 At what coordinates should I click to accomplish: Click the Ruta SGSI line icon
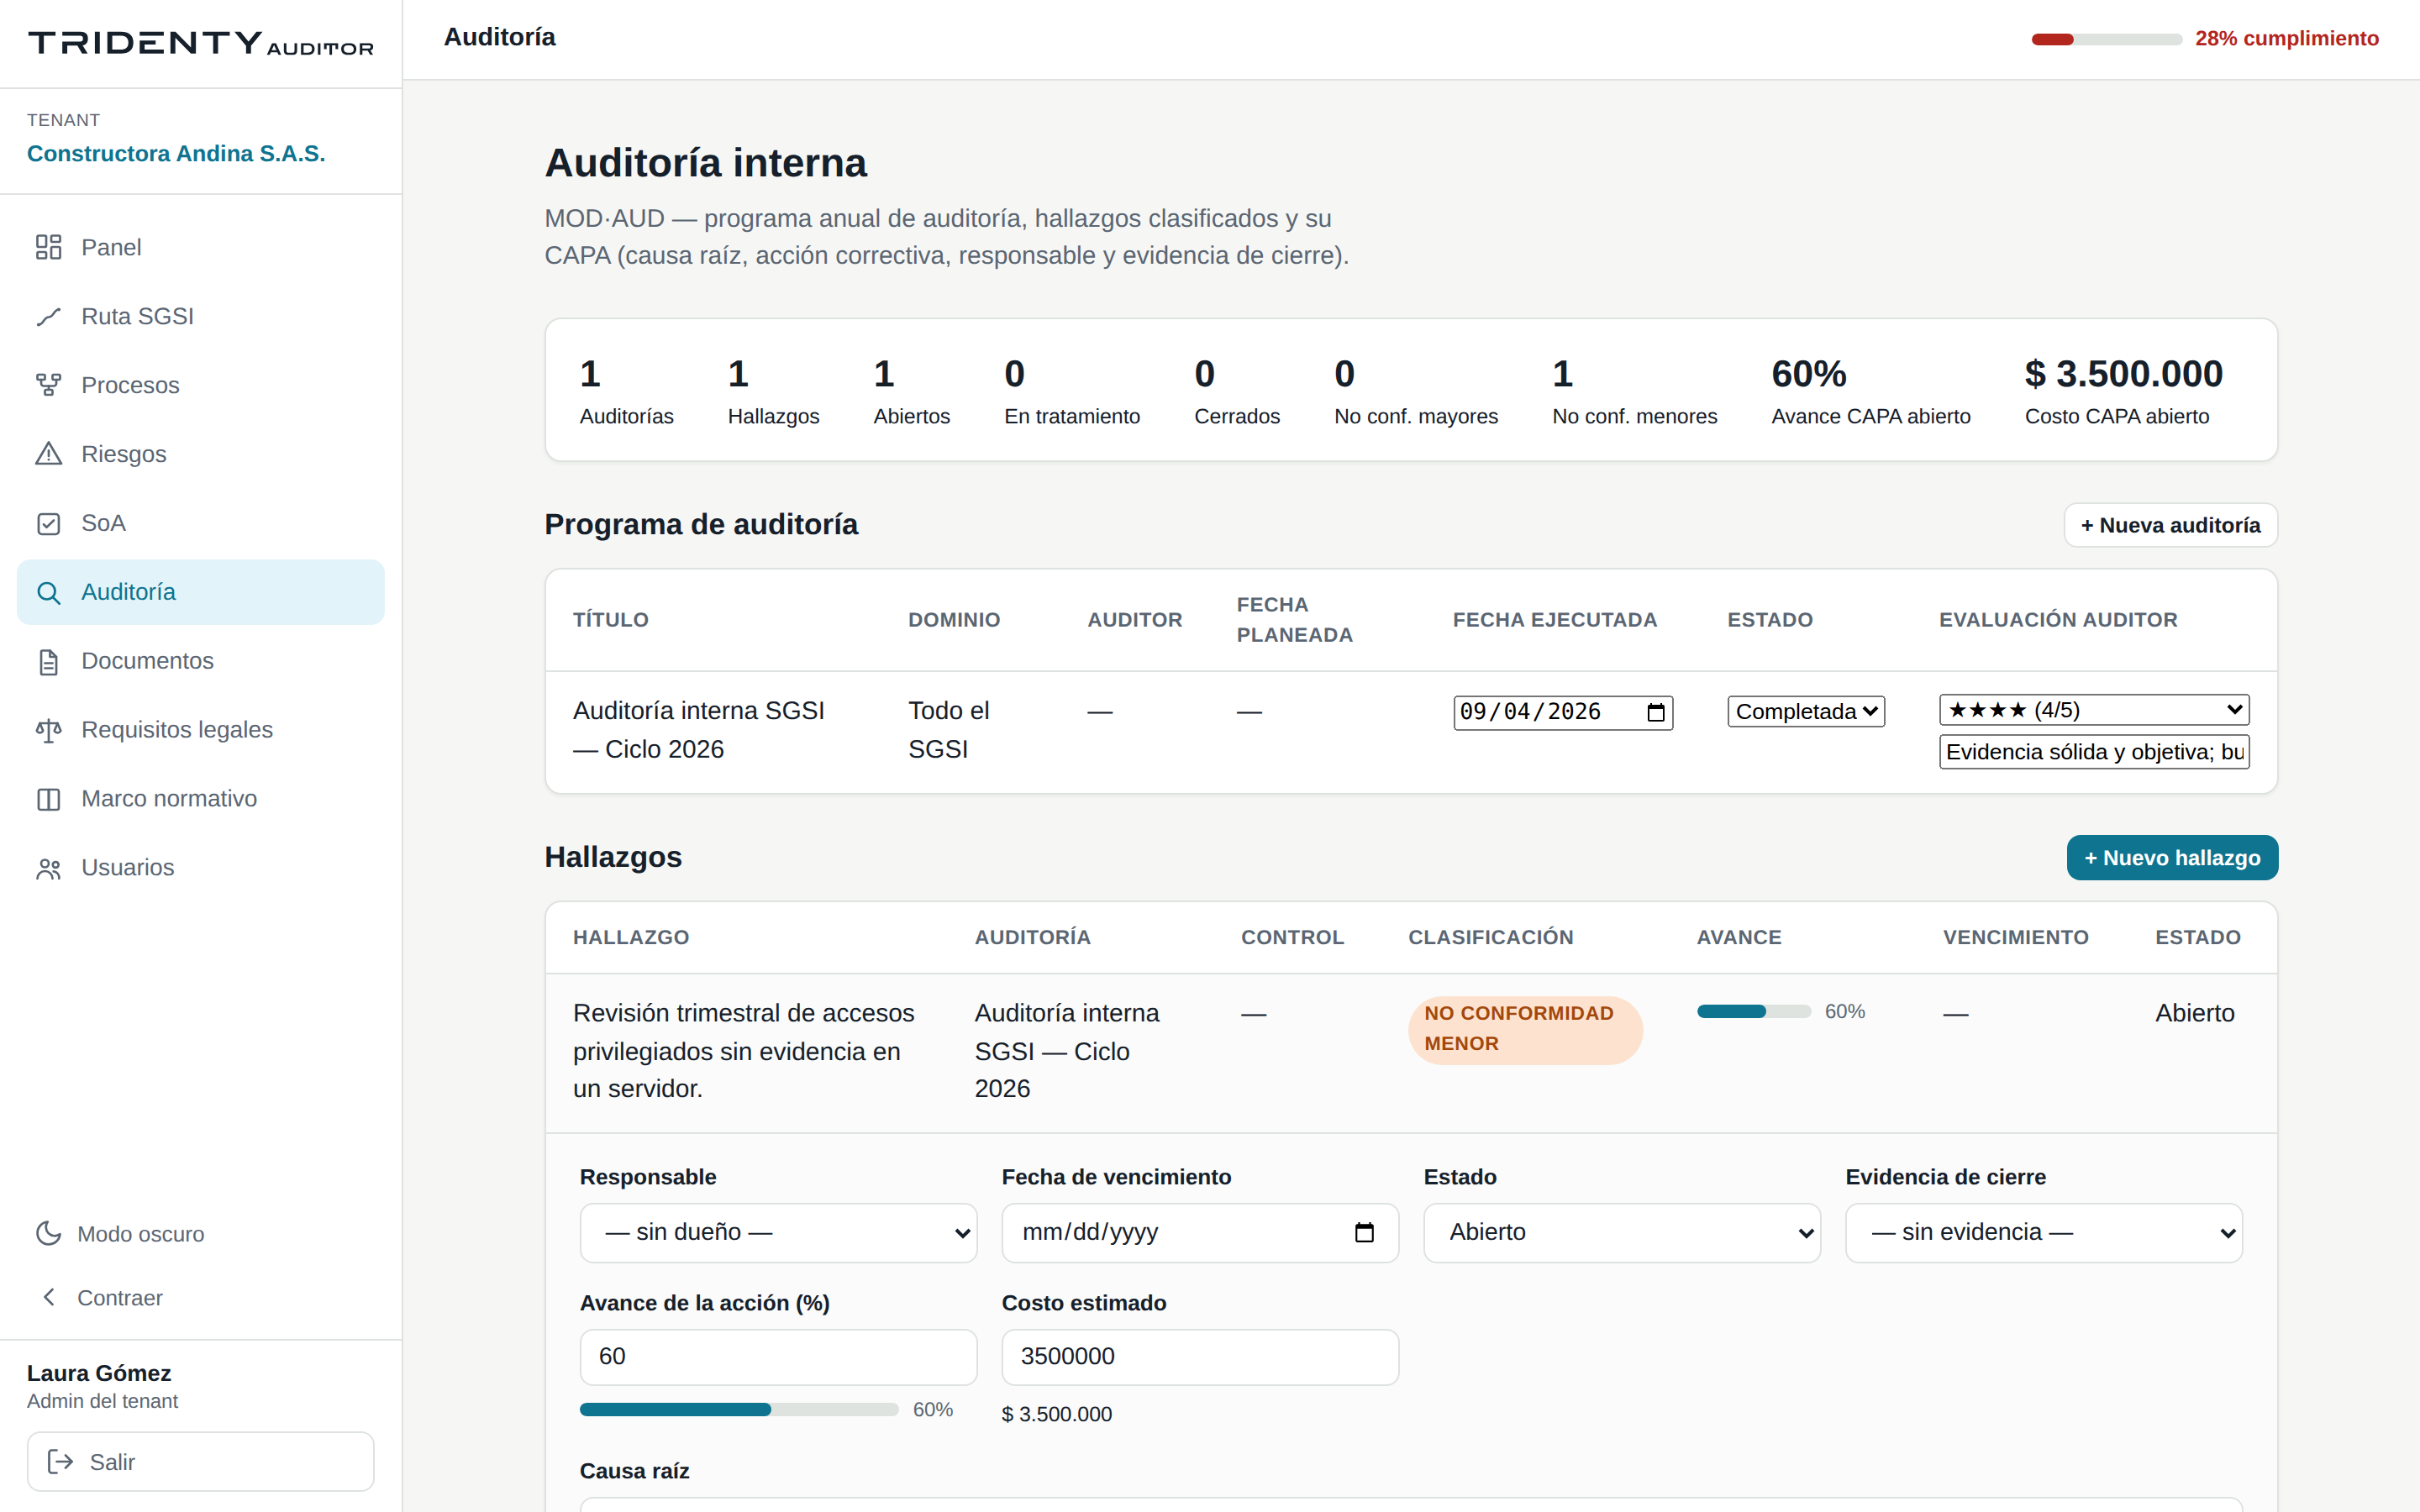point(48,316)
